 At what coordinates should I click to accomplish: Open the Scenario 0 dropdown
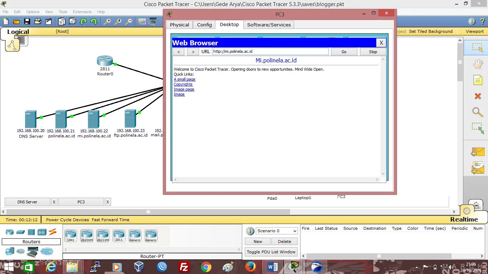277,231
